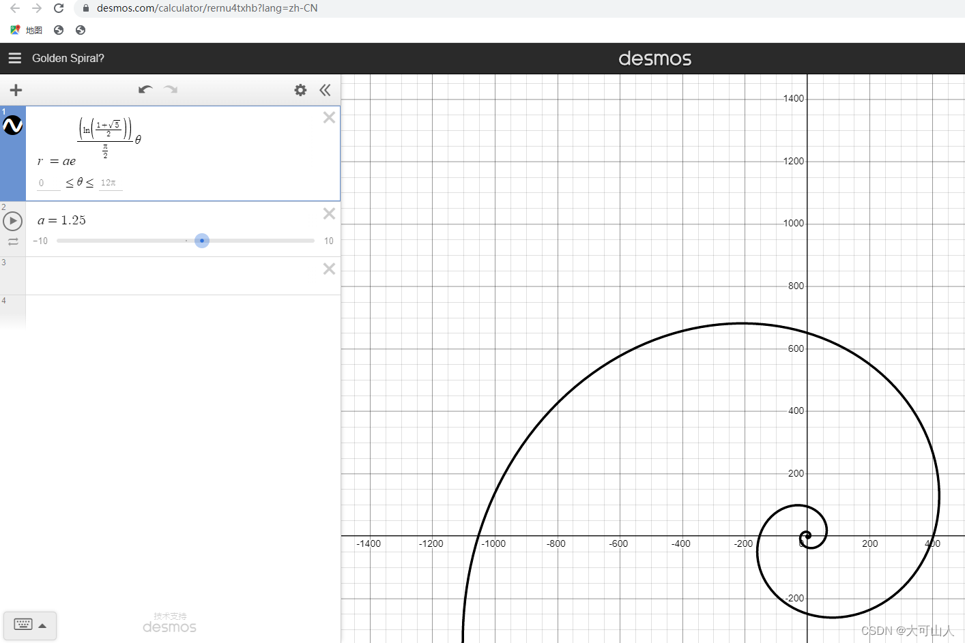Click y-axis label 1400
Image resolution: width=965 pixels, height=643 pixels.
pyautogui.click(x=794, y=98)
